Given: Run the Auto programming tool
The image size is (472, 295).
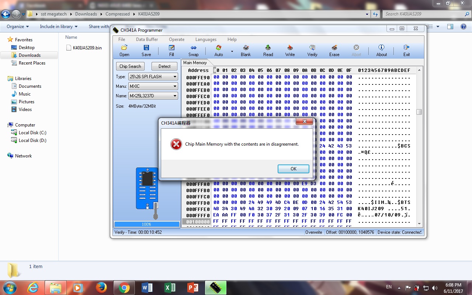Looking at the screenshot, I should 219,51.
